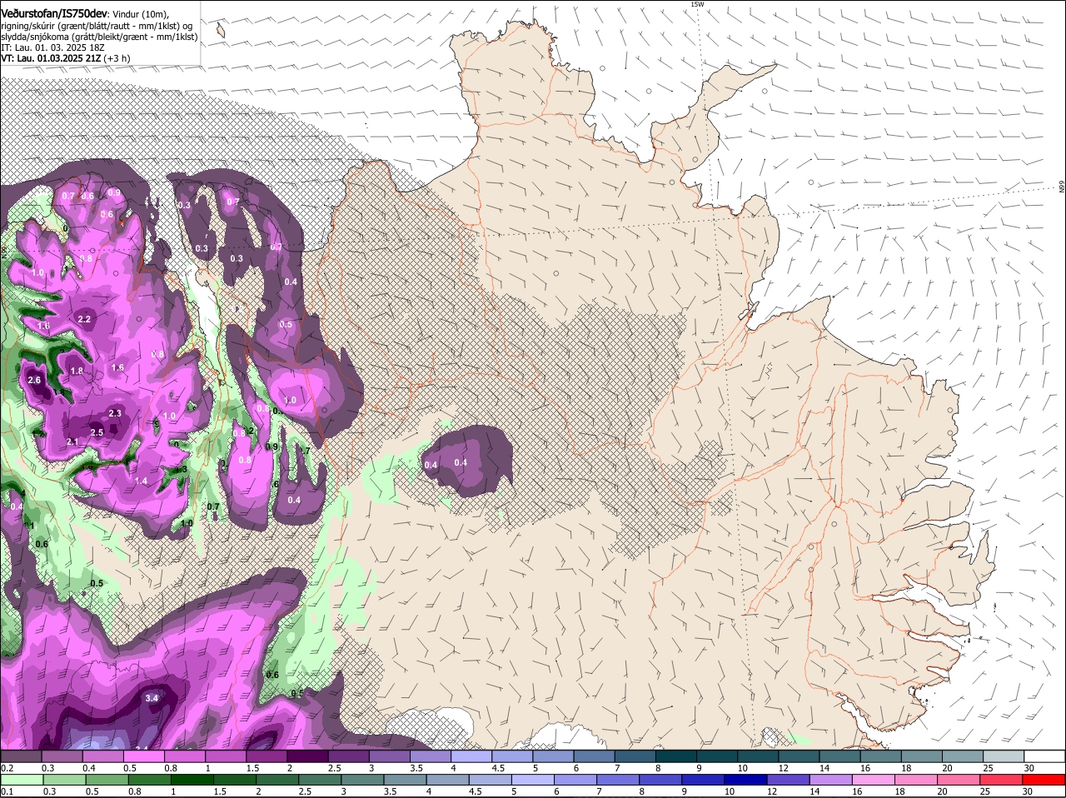1066x798 pixels.
Task: Click the 2.1 precipitation value on map
Action: click(x=72, y=441)
